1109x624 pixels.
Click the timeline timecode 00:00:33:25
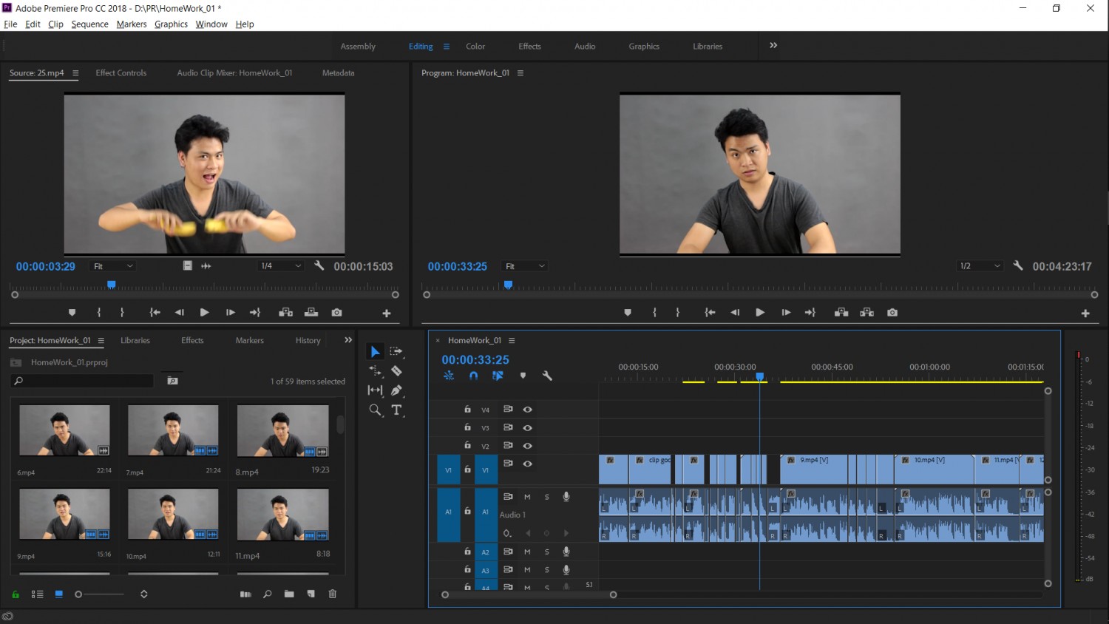(475, 360)
